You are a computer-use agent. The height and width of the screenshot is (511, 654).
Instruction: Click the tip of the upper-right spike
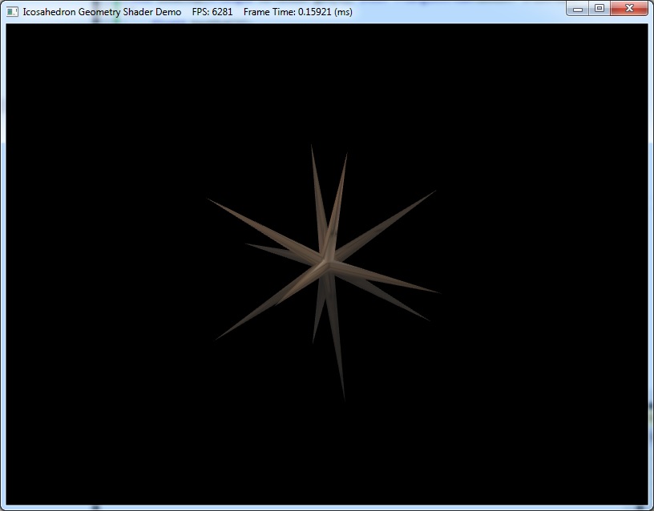point(434,192)
